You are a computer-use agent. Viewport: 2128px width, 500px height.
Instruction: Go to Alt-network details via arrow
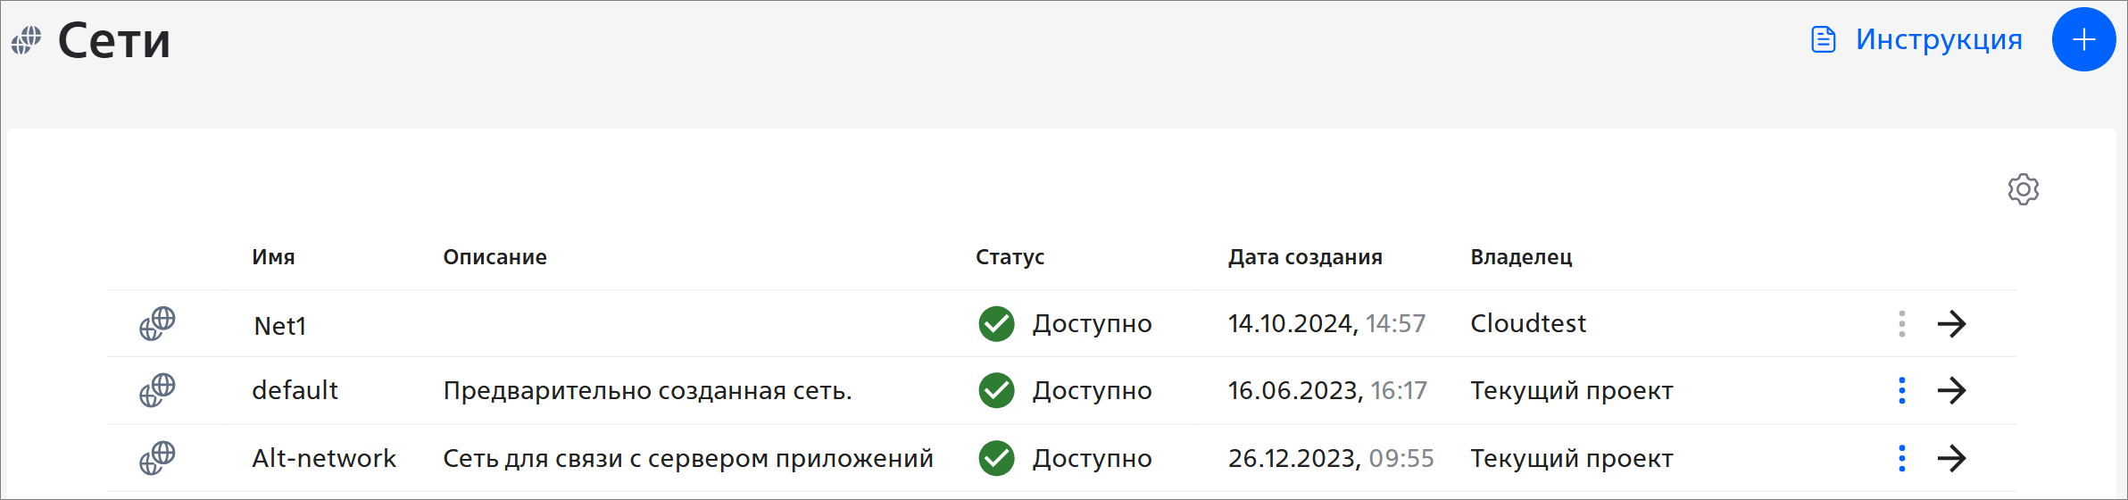1952,458
